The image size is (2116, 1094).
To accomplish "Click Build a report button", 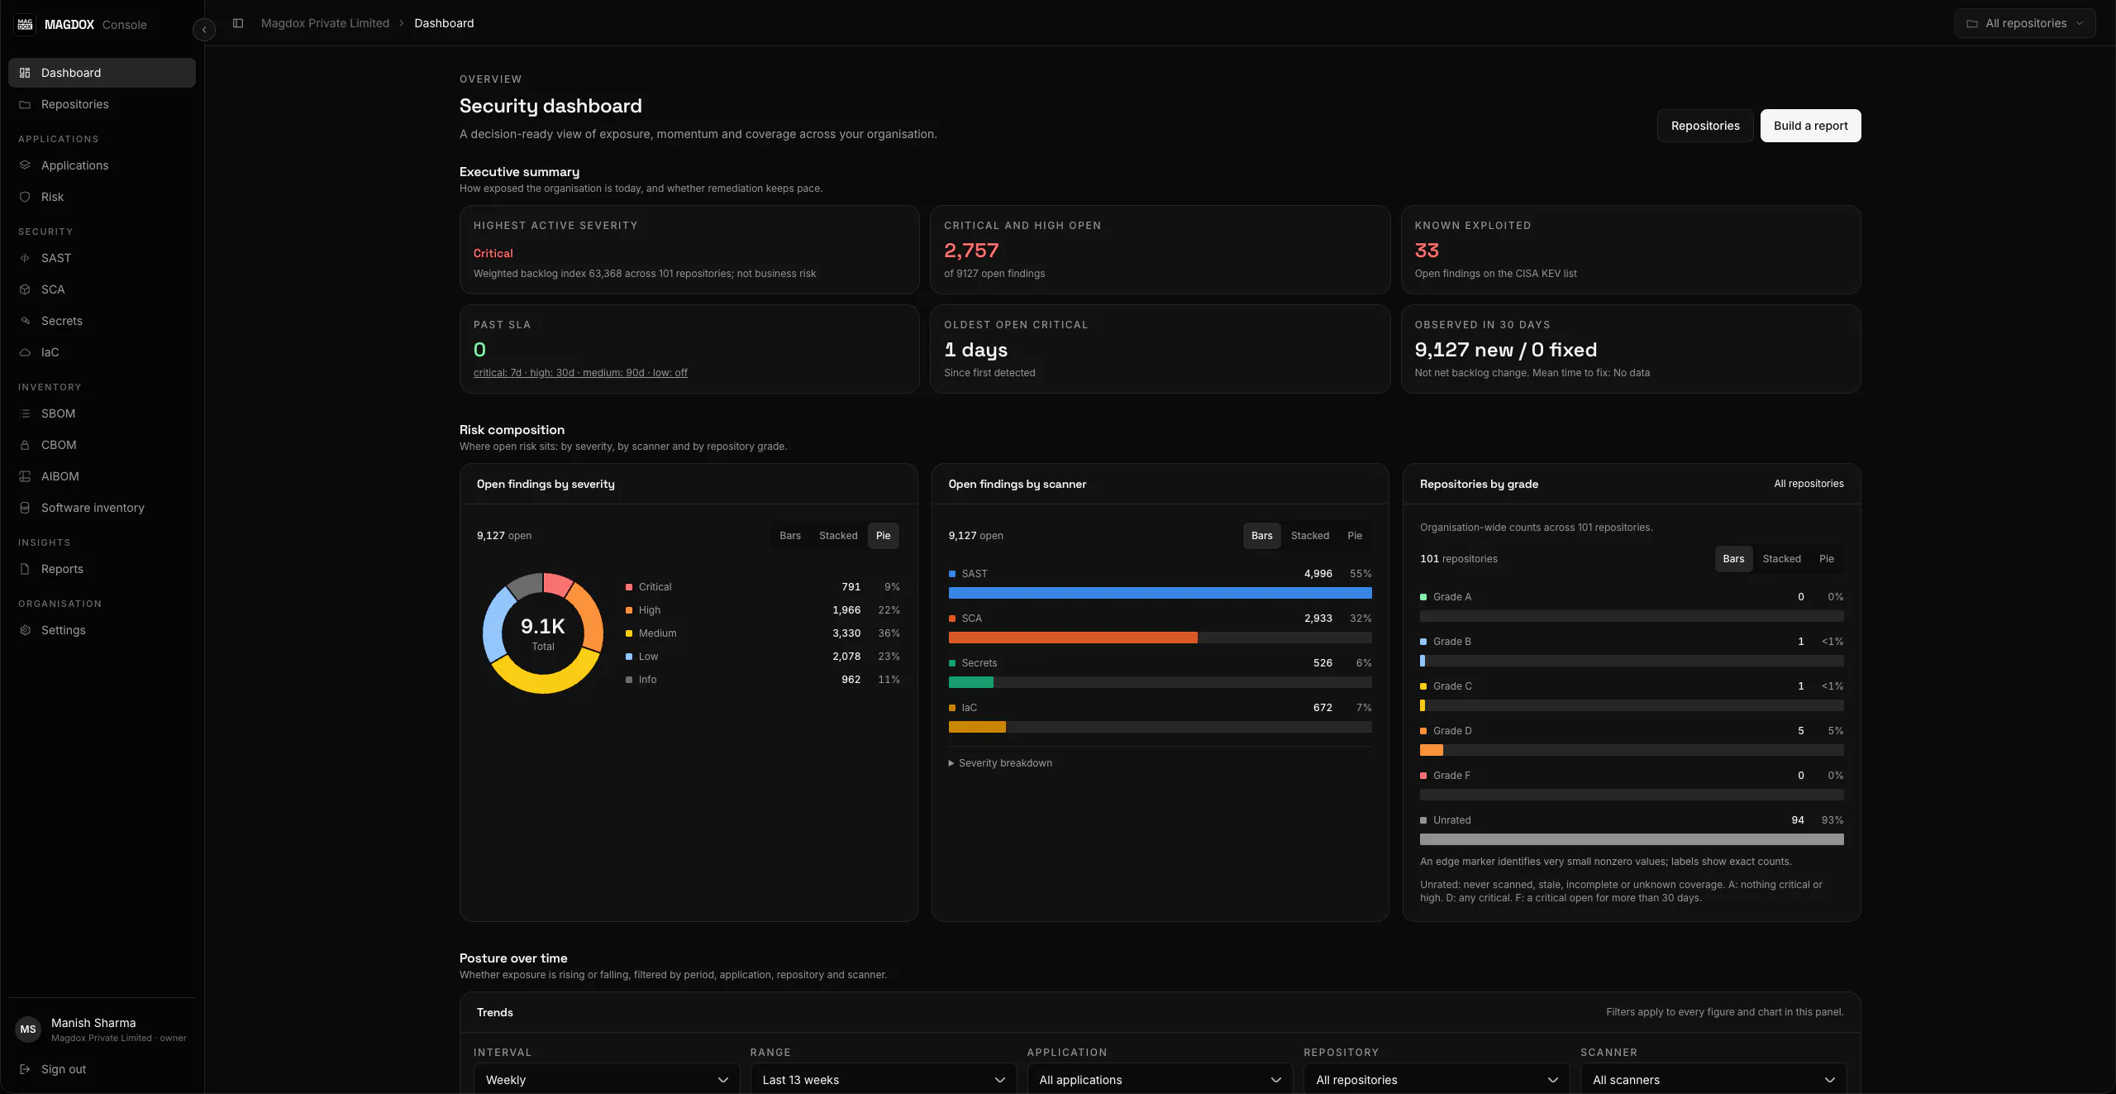I will (1811, 126).
